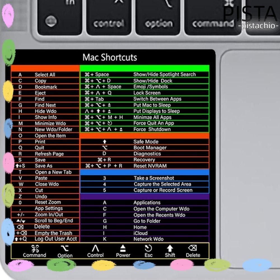
Task: Click the 'Select All' shortcut row
Action: [x=45, y=75]
